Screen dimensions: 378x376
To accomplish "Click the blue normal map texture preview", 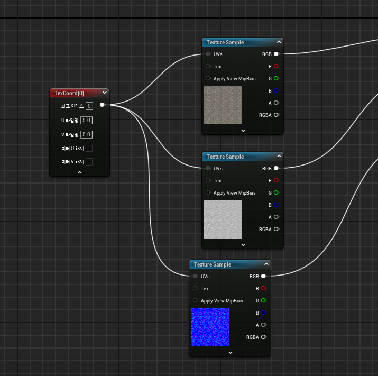I will click(210, 327).
